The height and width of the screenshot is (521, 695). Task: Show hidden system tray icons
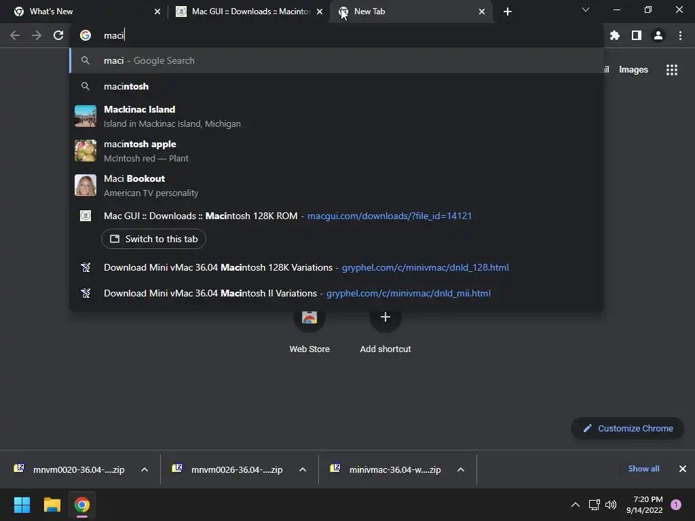(576, 505)
